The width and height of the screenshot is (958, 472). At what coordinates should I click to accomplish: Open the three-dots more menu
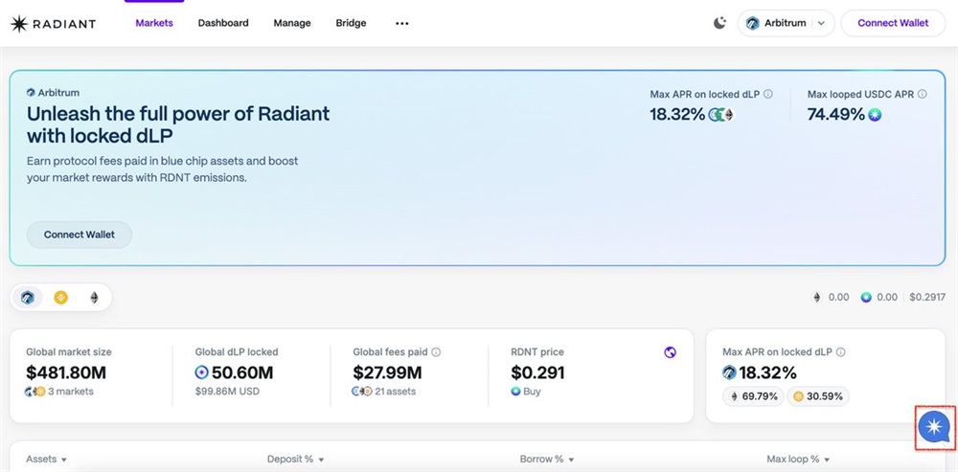tap(402, 23)
